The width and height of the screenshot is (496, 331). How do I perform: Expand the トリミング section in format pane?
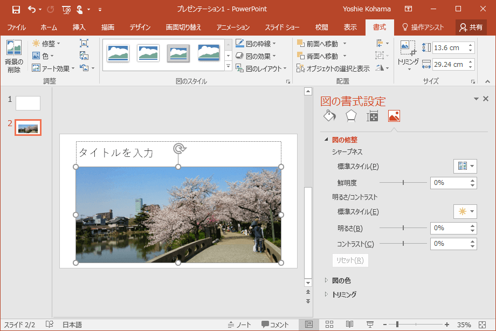pyautogui.click(x=343, y=294)
